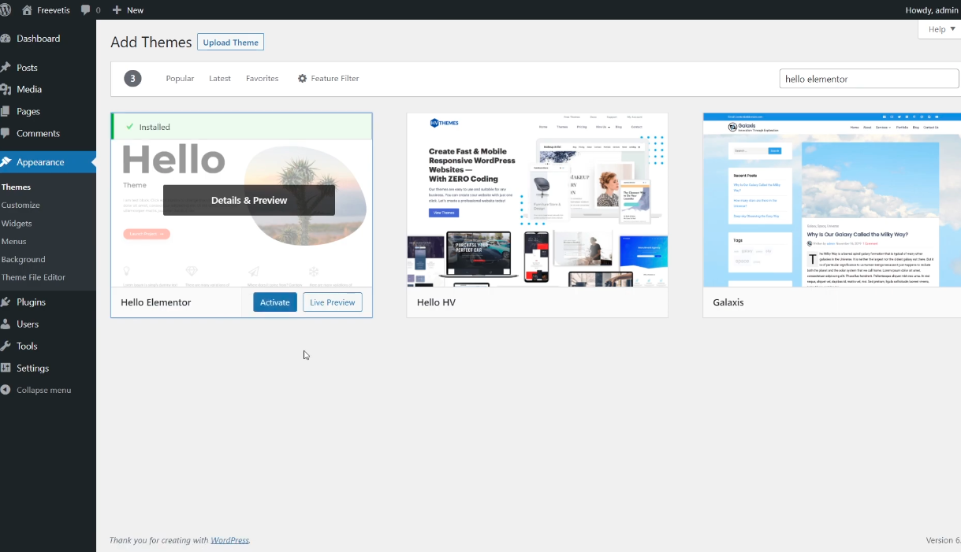
Task: Click the Plugins plug icon in sidebar
Action: tap(6, 302)
